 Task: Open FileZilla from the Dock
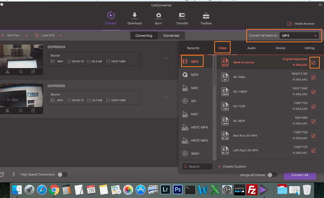(252, 190)
